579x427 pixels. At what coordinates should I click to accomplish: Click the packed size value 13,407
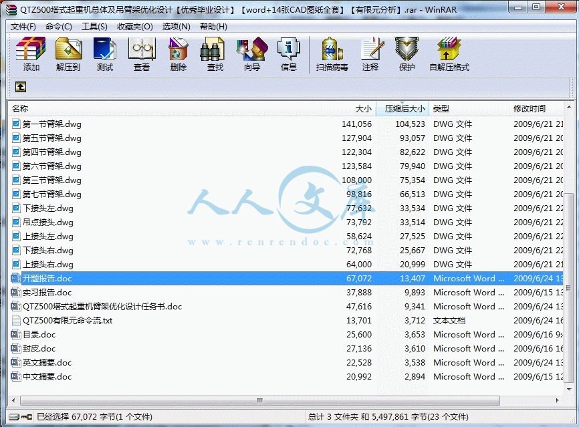coord(413,278)
